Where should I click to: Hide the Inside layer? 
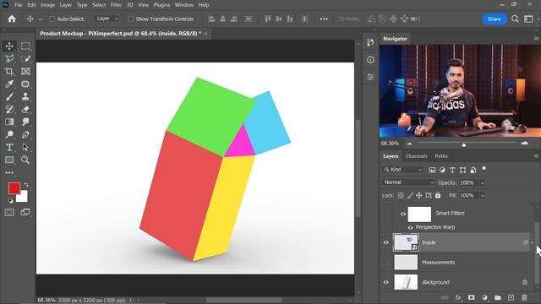click(385, 242)
